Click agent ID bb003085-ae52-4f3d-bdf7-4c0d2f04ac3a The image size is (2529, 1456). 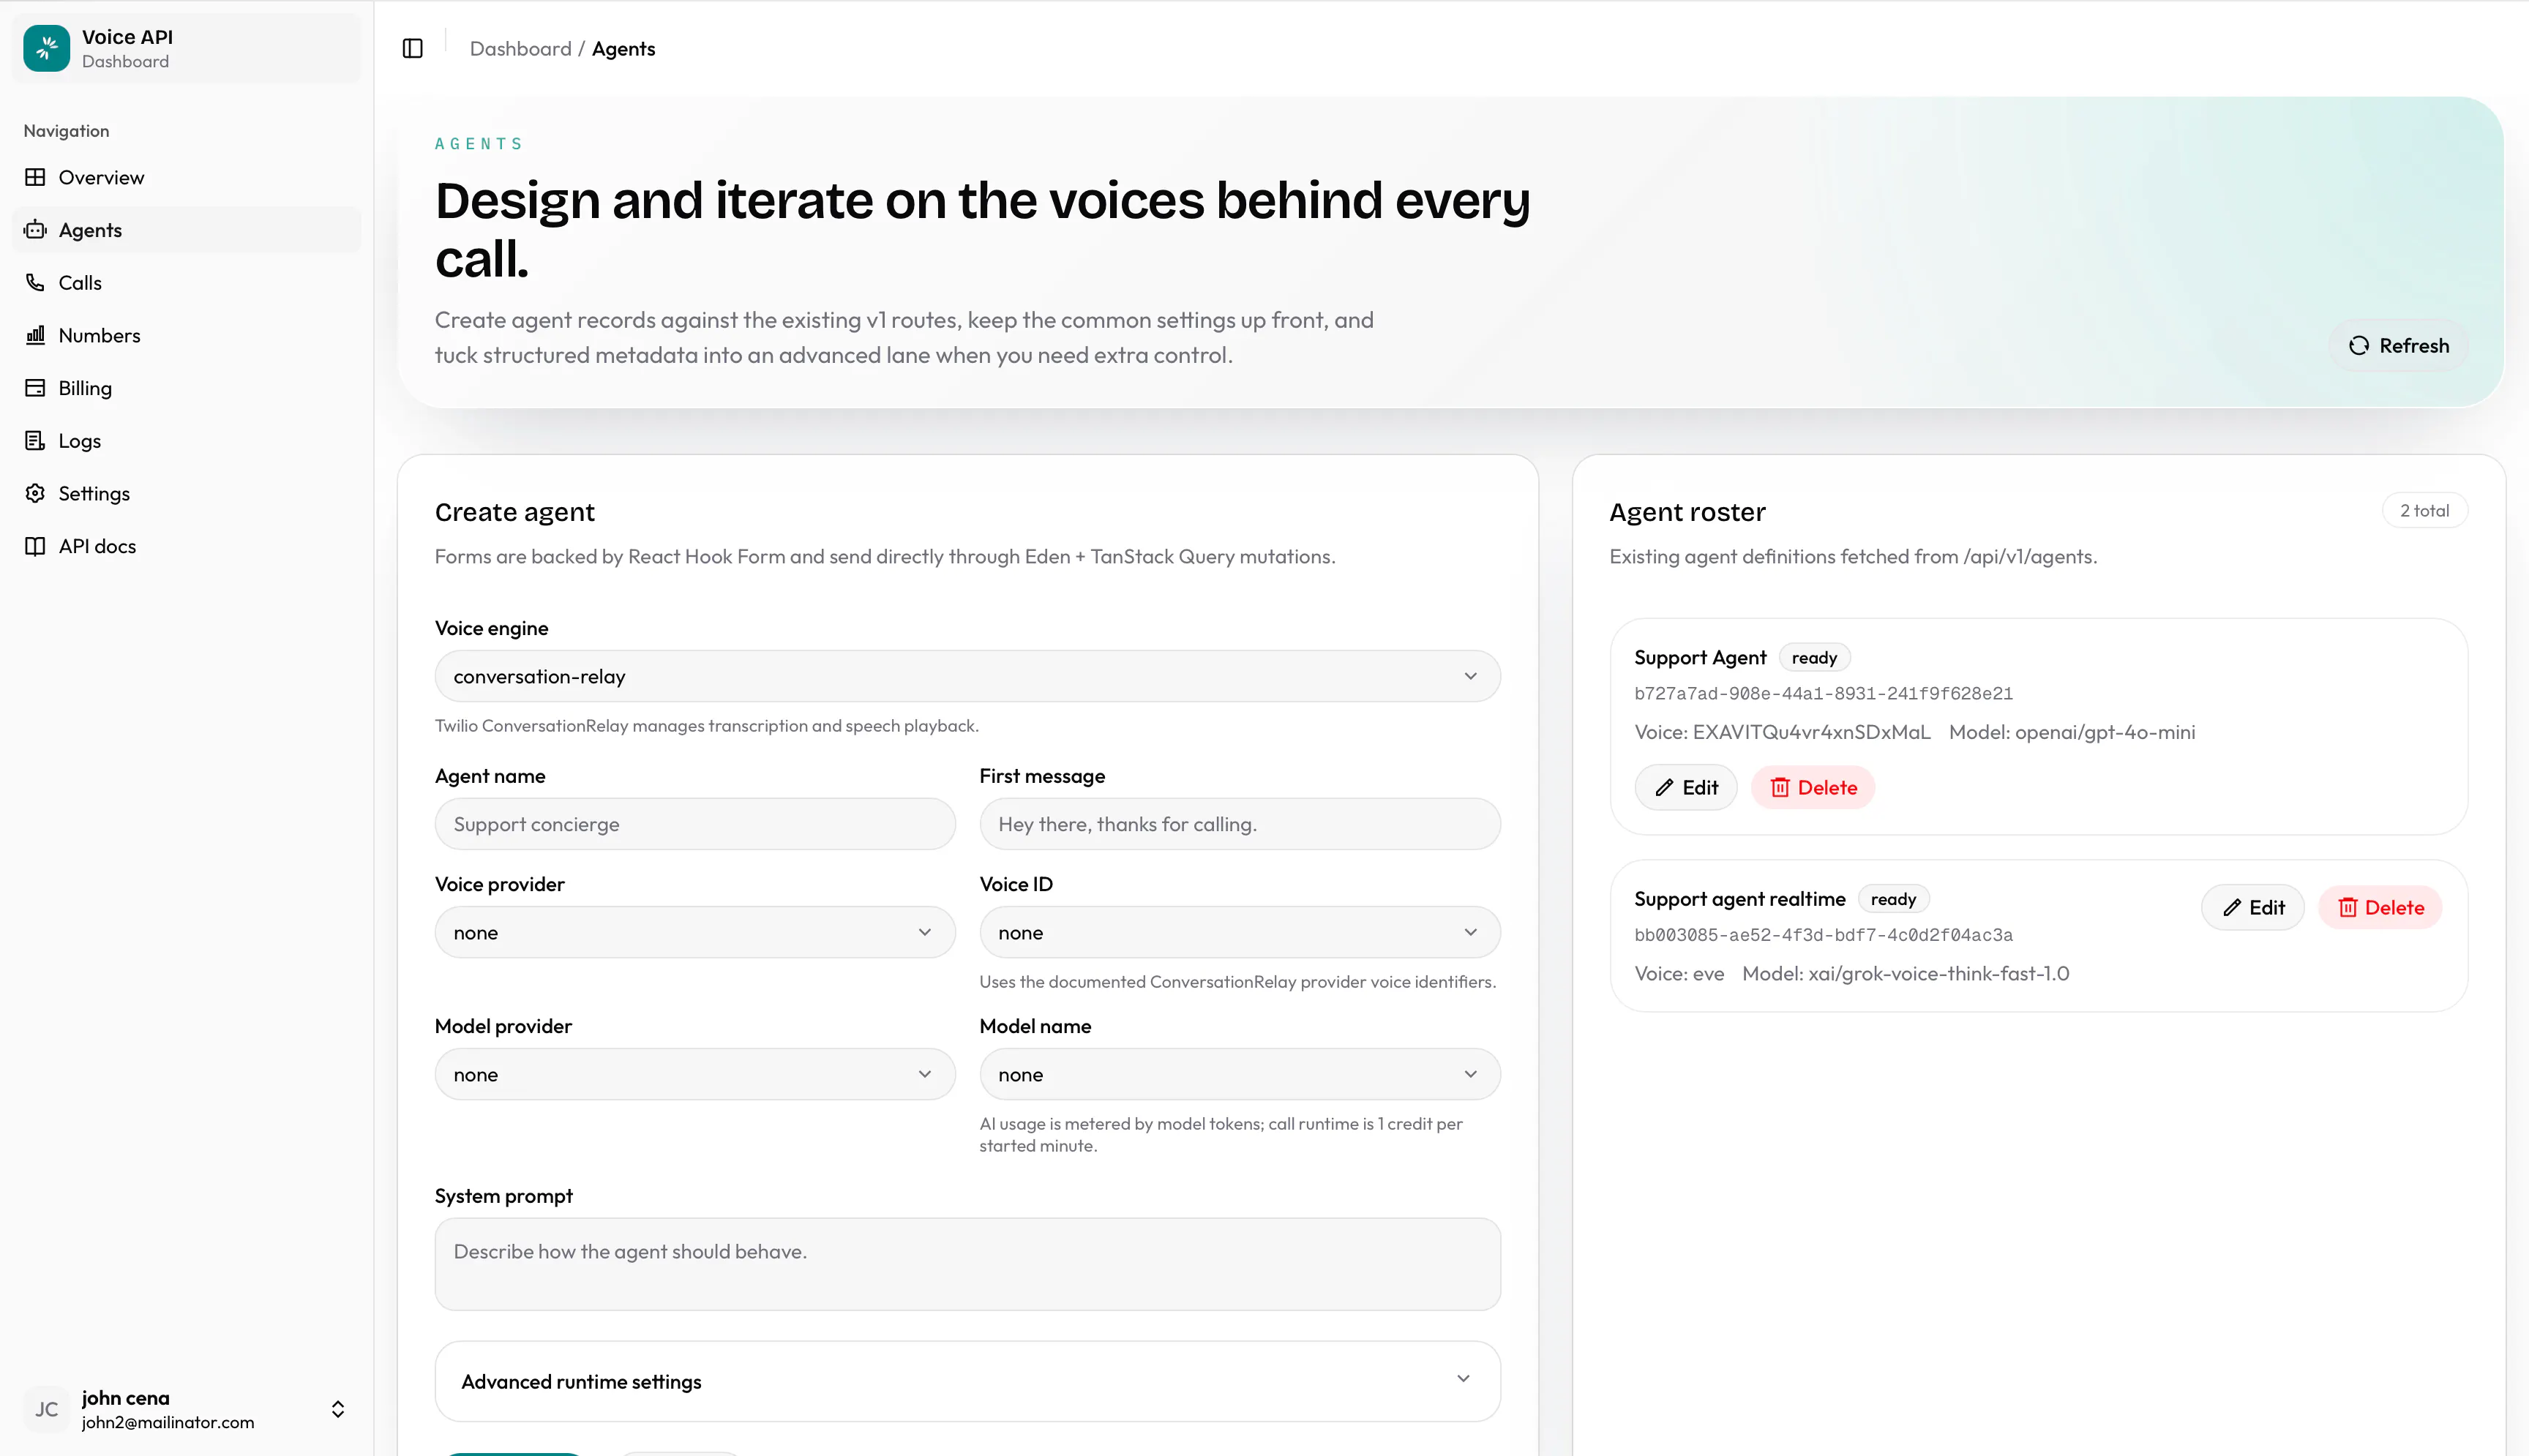[1823, 935]
